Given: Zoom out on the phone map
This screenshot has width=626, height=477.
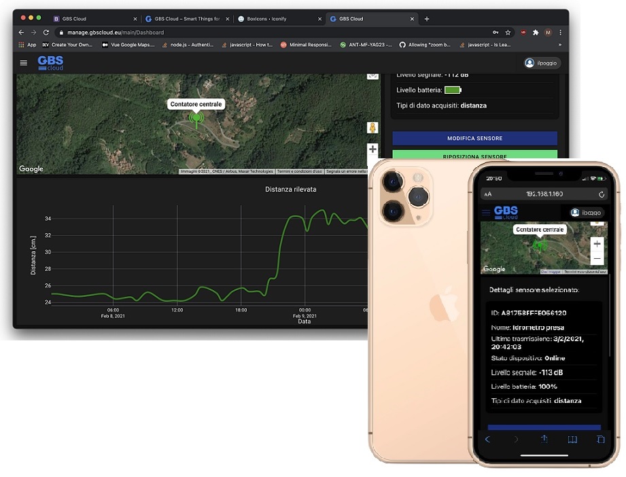Looking at the screenshot, I should click(x=597, y=259).
